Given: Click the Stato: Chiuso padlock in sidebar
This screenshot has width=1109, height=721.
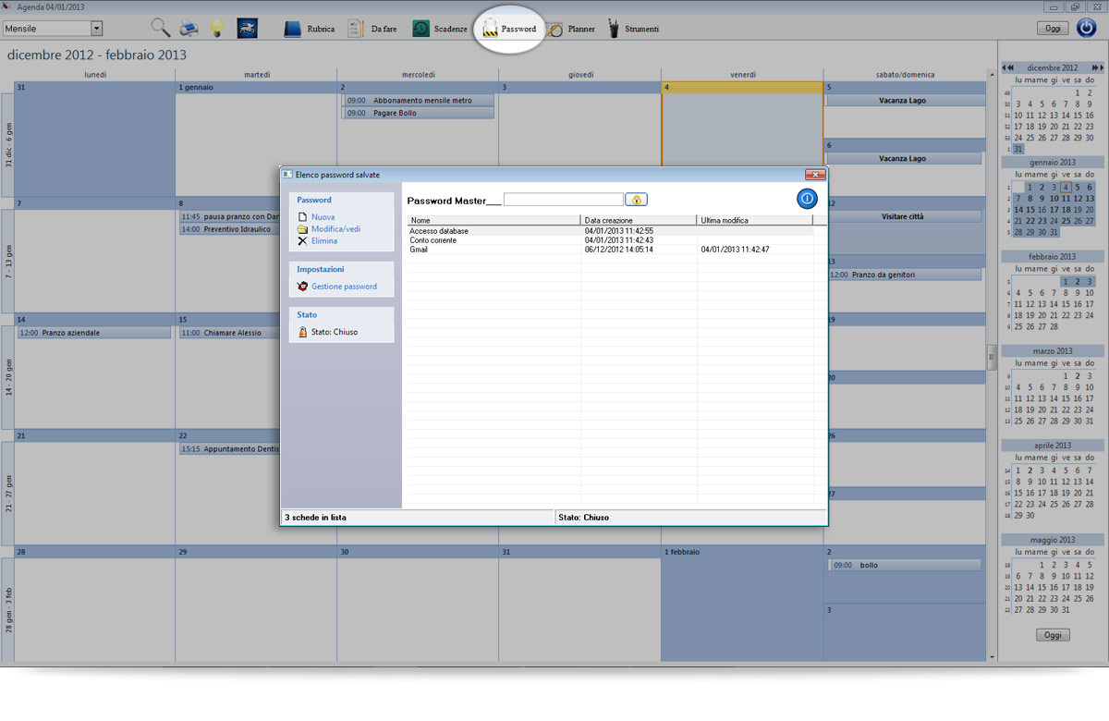Looking at the screenshot, I should [302, 332].
